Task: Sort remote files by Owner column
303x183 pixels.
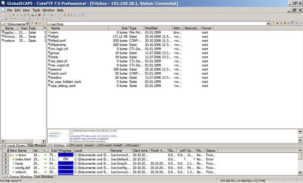Action: [207, 28]
